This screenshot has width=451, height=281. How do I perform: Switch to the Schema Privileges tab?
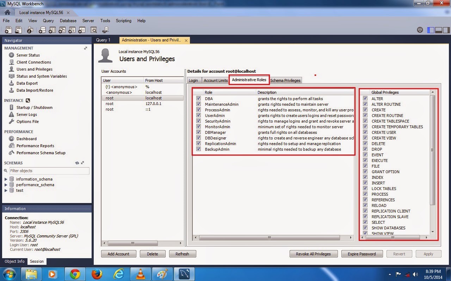click(285, 80)
